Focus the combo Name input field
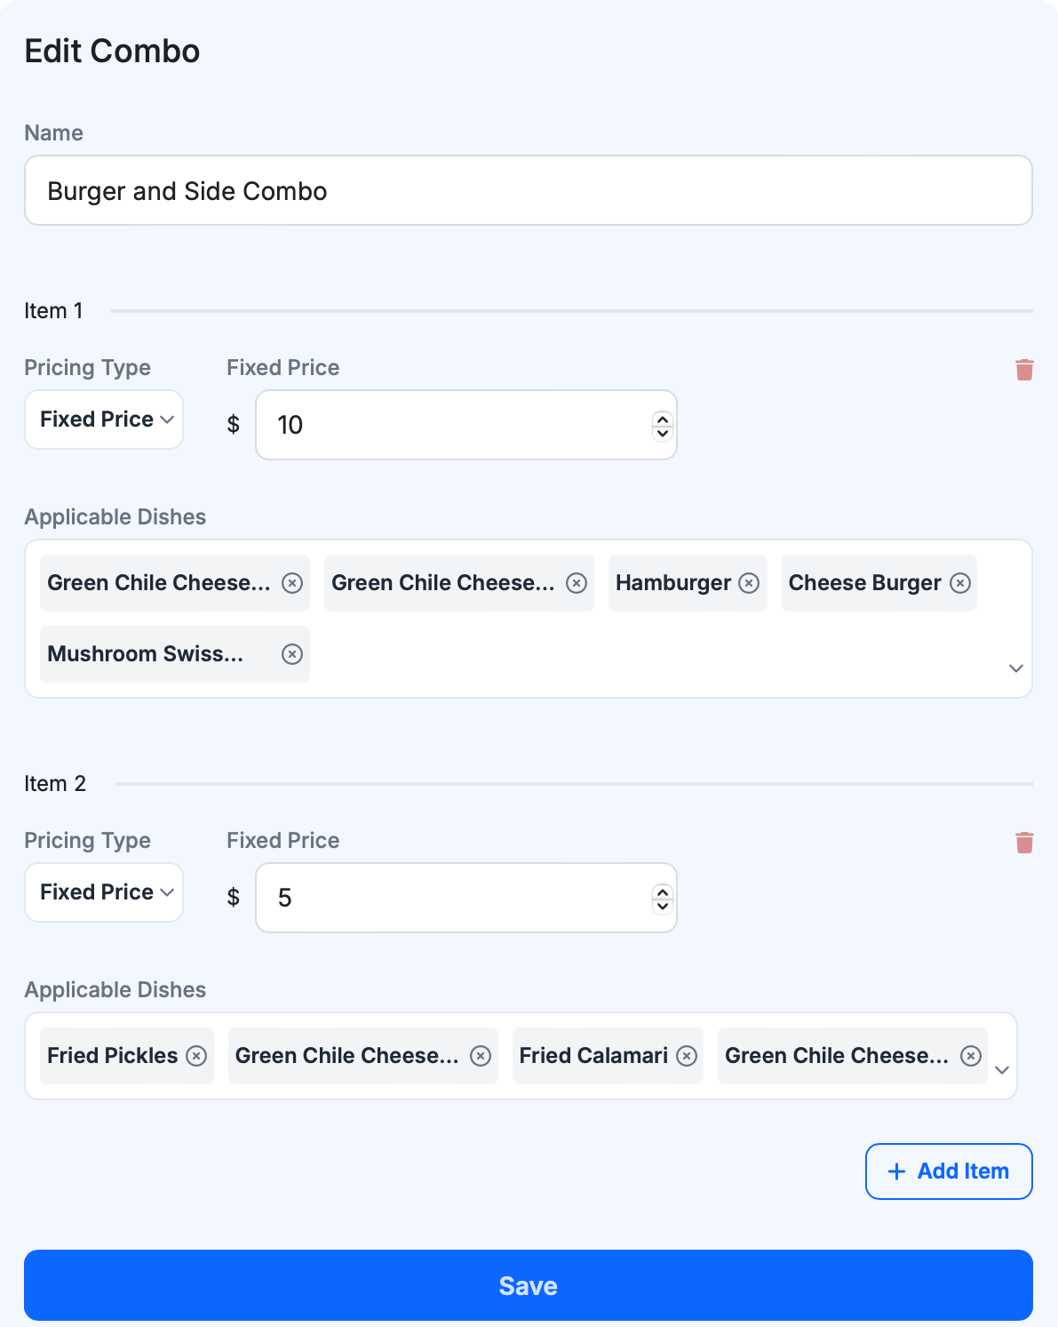 click(529, 191)
